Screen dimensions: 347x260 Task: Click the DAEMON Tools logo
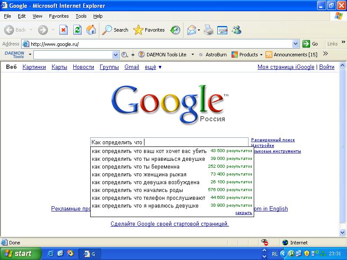coord(14,55)
